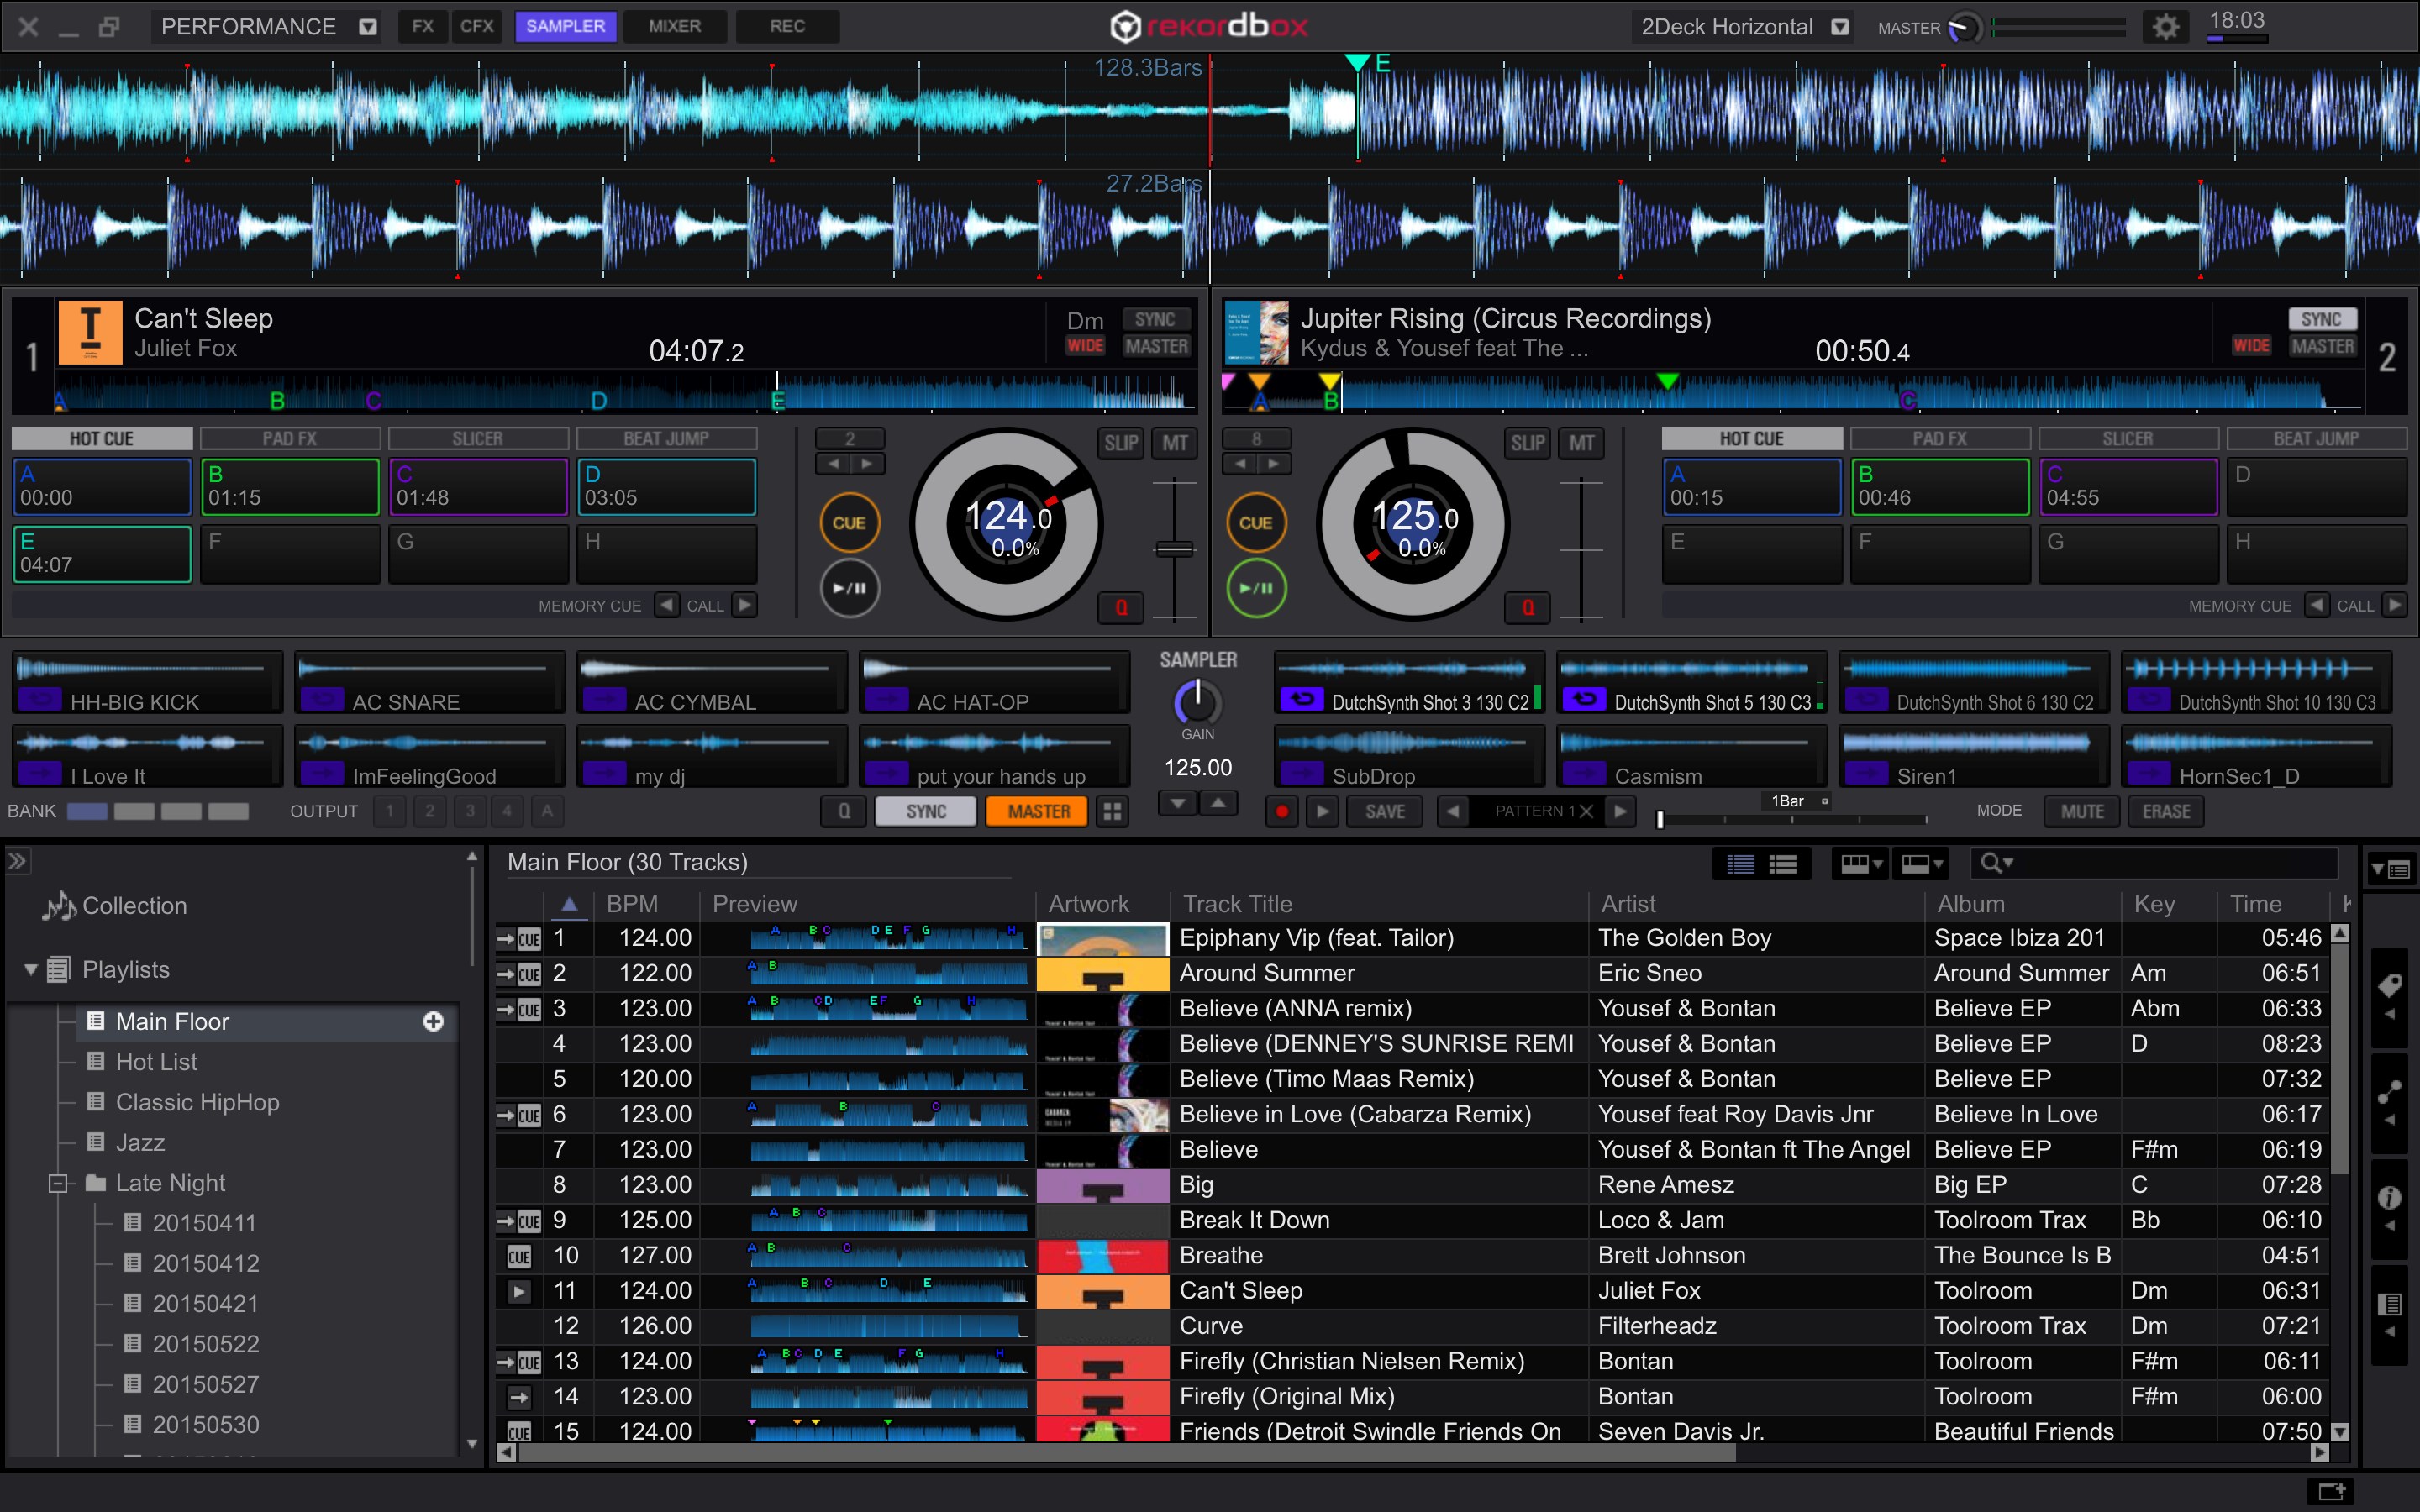Image resolution: width=2420 pixels, height=1512 pixels.
Task: Enable SLIP mode on deck 2
Action: coord(1527,443)
